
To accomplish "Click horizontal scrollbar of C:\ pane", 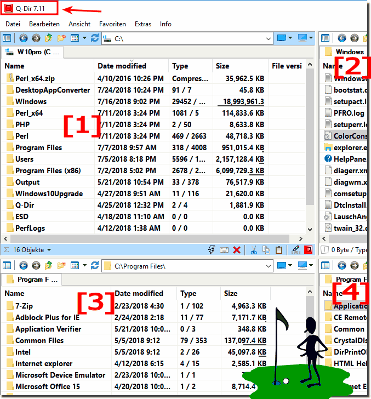I will coord(150,239).
